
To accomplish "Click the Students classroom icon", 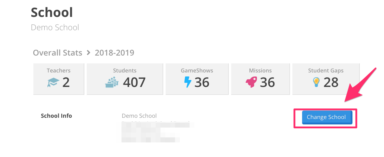I will click(112, 82).
